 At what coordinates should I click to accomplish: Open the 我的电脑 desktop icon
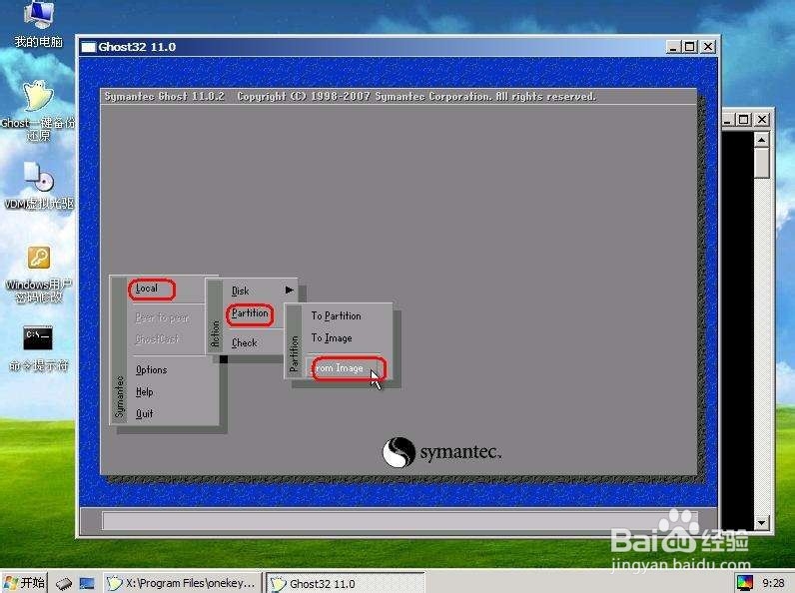tap(38, 24)
